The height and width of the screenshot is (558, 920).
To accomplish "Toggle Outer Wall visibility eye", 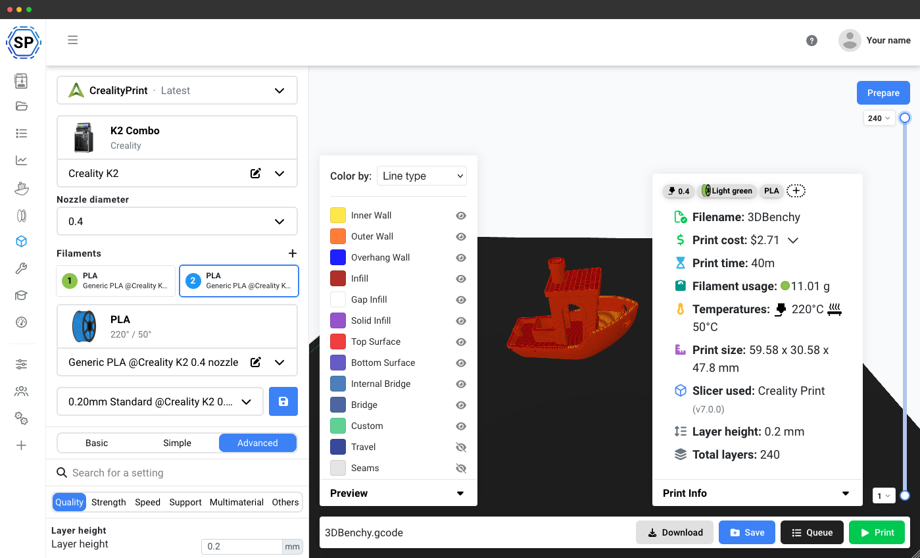I will point(461,236).
